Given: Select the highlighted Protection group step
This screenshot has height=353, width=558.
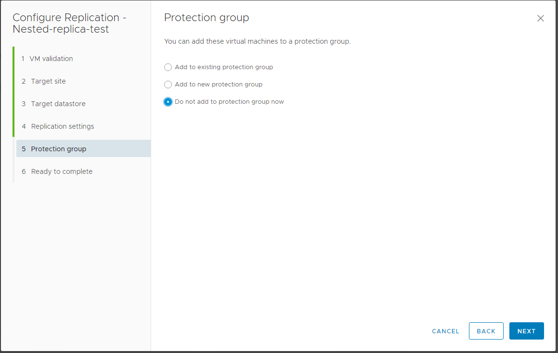Looking at the screenshot, I should 58,149.
